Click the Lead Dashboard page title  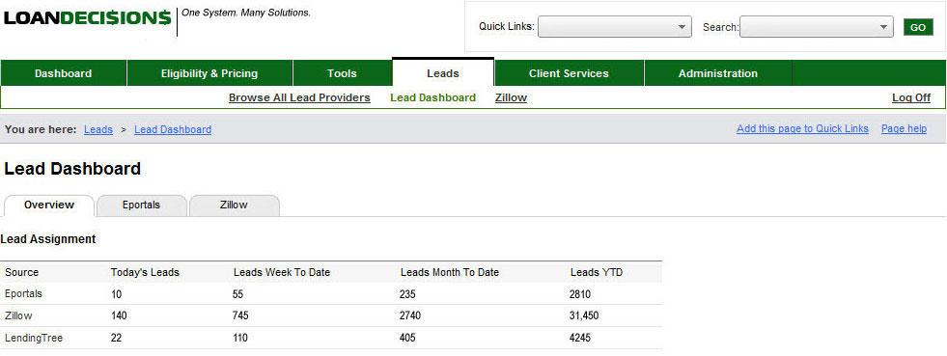[72, 169]
